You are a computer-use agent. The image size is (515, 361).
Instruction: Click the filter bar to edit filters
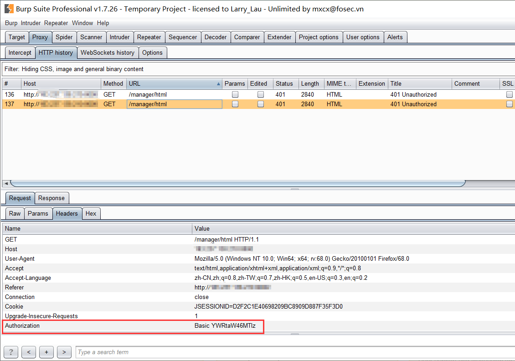click(258, 69)
